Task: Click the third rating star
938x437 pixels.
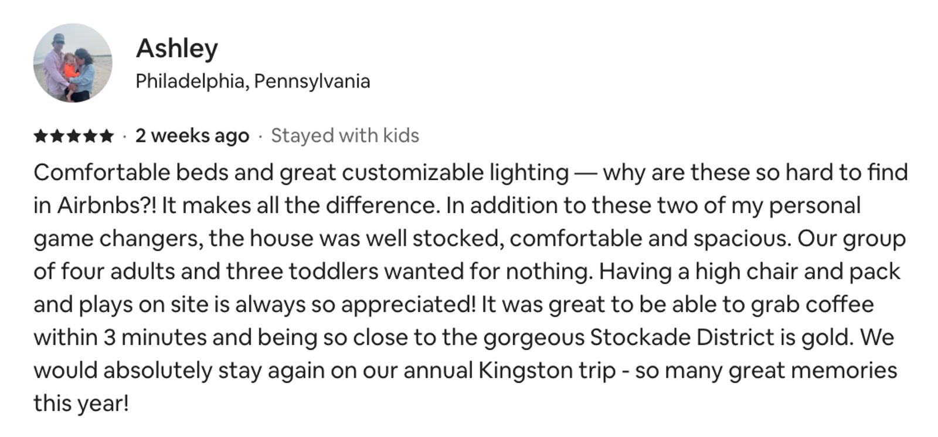Action: pyautogui.click(x=73, y=136)
